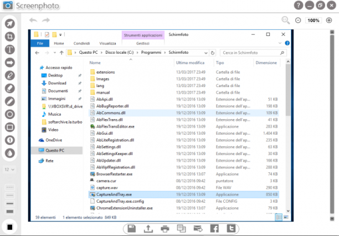
Task: Copy screenshot to clipboard
Action: click(181, 228)
